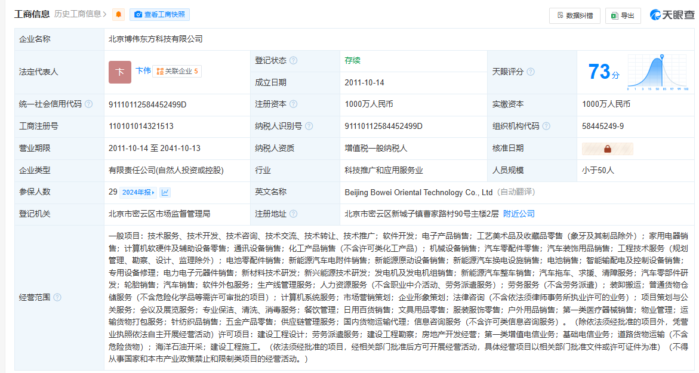Click the status value 存续

tap(352, 61)
